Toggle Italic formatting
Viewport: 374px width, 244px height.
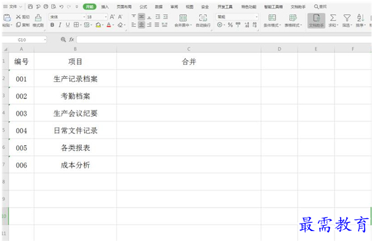point(60,25)
